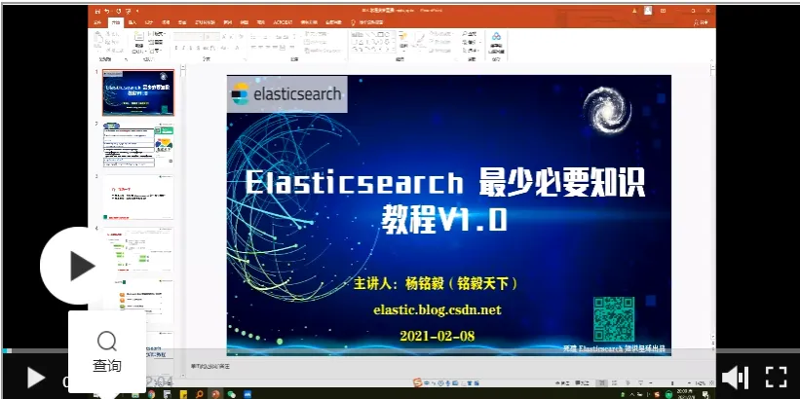Viewport: 800px width, 399px height.
Task: Toggle Bold formatting in the ribbon
Action: 176,48
